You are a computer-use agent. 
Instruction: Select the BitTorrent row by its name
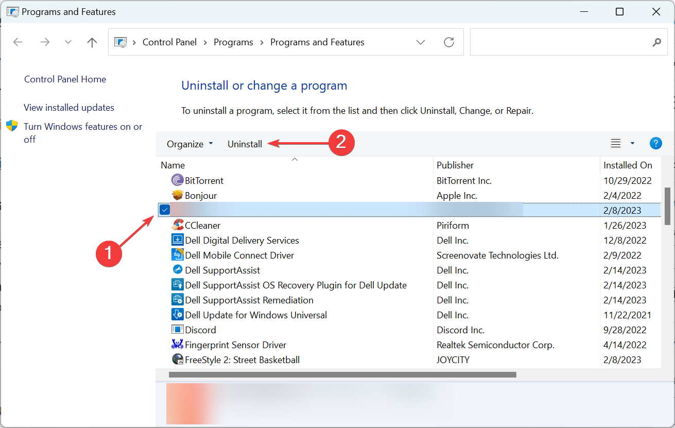[x=204, y=181]
